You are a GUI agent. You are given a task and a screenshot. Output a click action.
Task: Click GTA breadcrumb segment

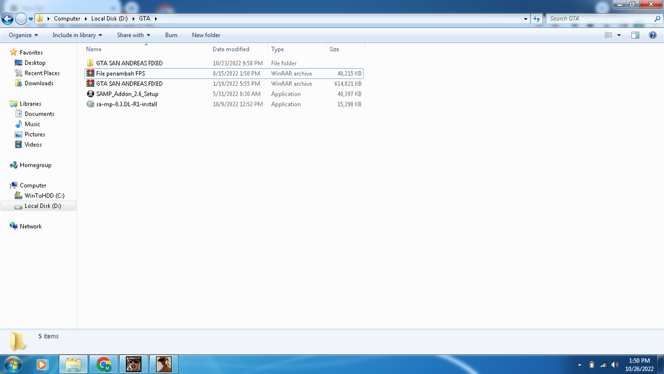coord(144,19)
